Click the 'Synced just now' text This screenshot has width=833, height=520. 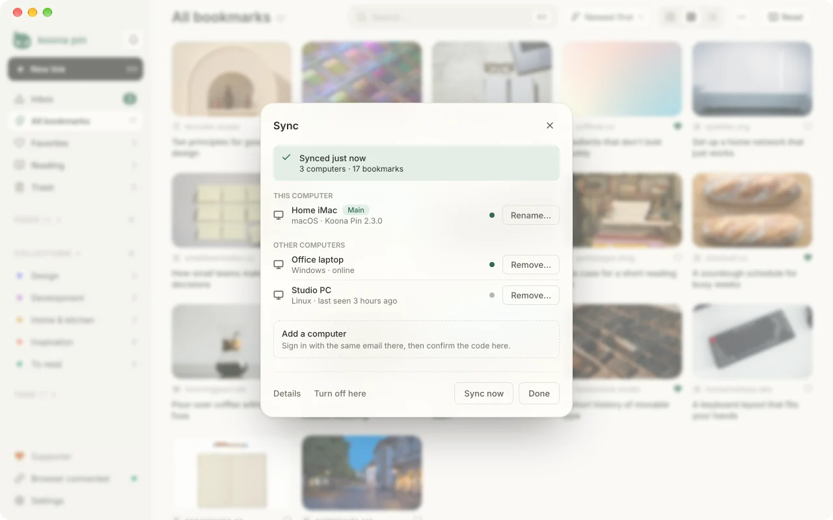(333, 158)
